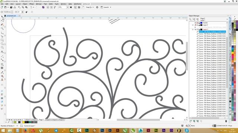Toggle the printer icon of Layer 1

(197, 30)
